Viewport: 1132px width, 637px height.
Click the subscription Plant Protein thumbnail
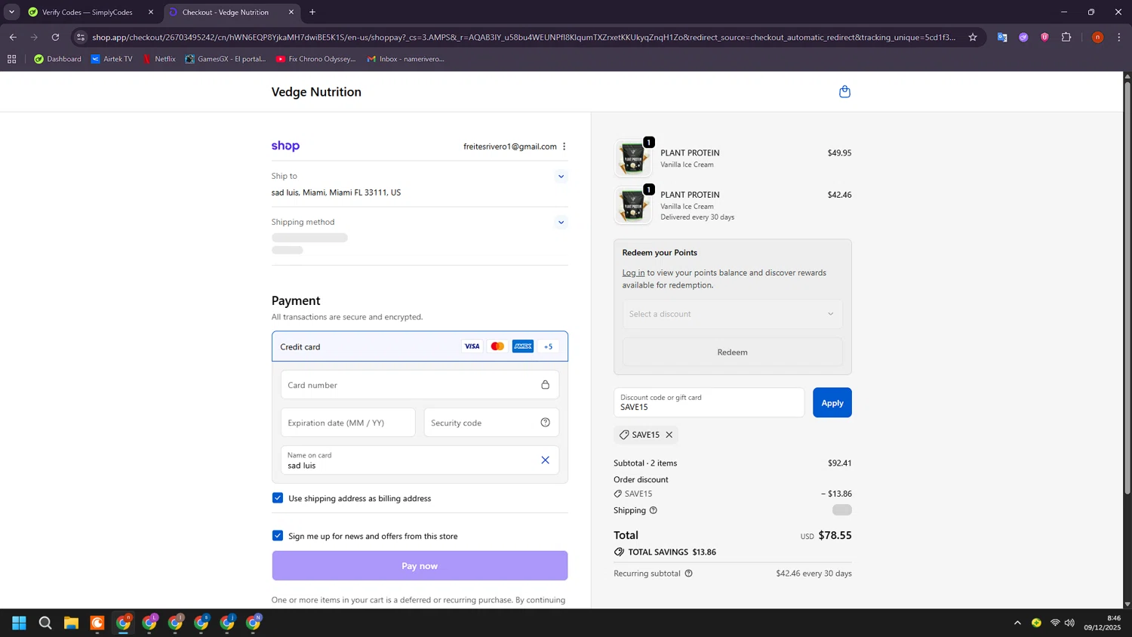[x=632, y=205]
